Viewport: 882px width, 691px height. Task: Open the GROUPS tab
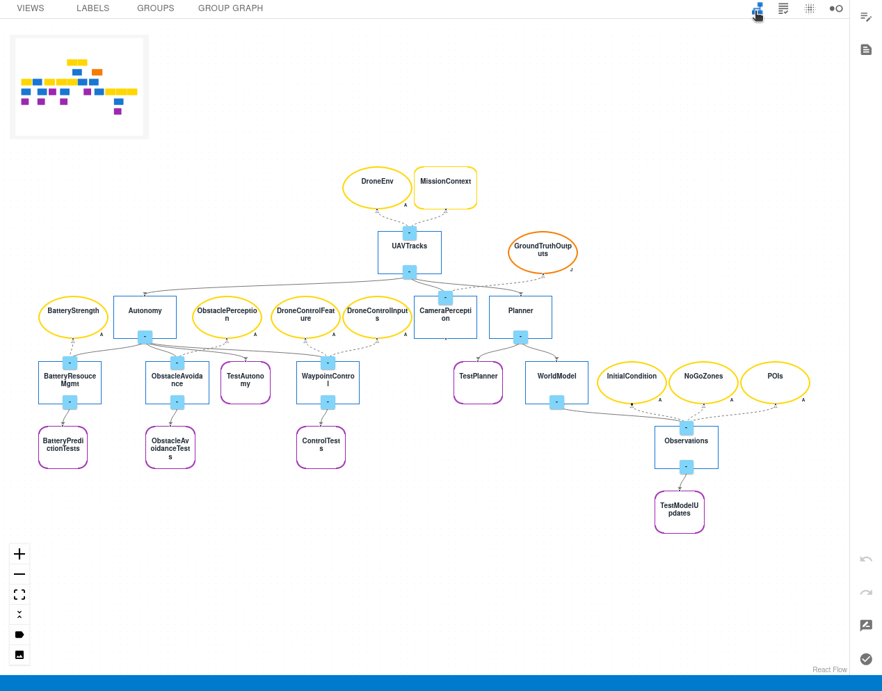(x=156, y=8)
